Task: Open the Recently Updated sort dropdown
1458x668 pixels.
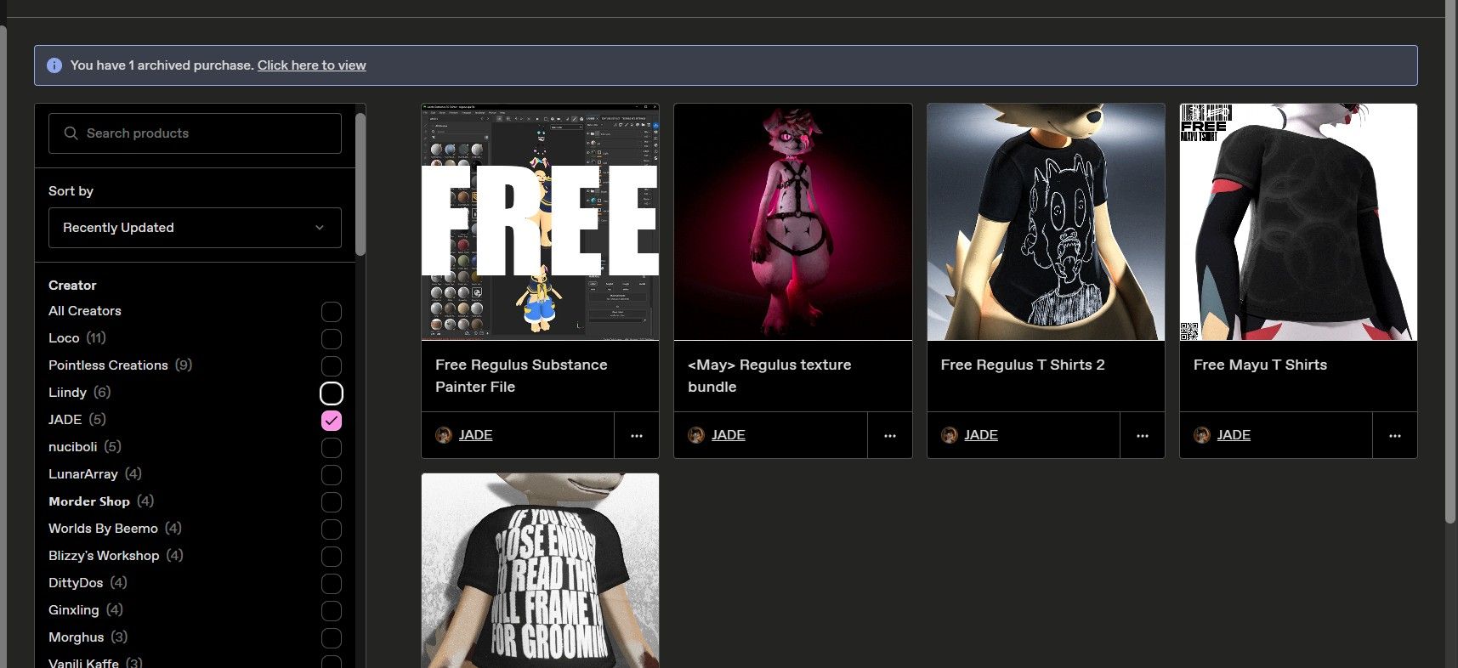Action: click(x=195, y=228)
